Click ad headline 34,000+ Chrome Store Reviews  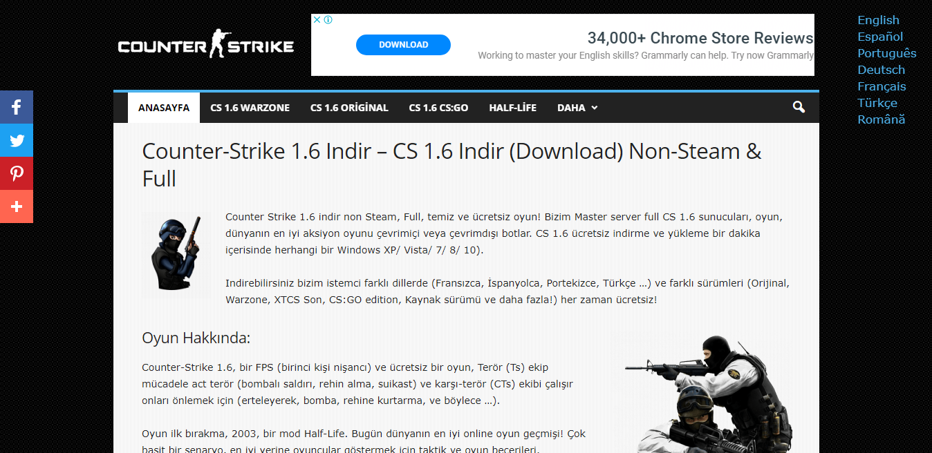tap(700, 38)
